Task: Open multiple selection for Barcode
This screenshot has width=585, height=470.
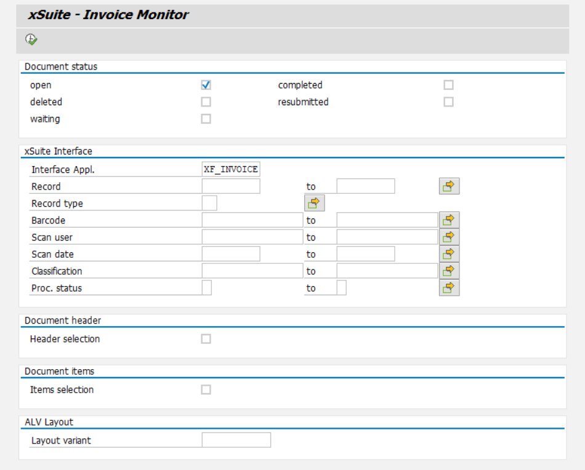Action: tap(449, 218)
